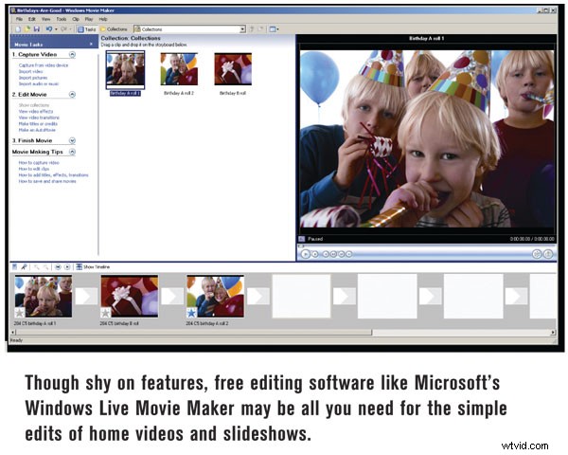Open the Edit menu
Image resolution: width=568 pixels, height=455 pixels.
click(32, 19)
